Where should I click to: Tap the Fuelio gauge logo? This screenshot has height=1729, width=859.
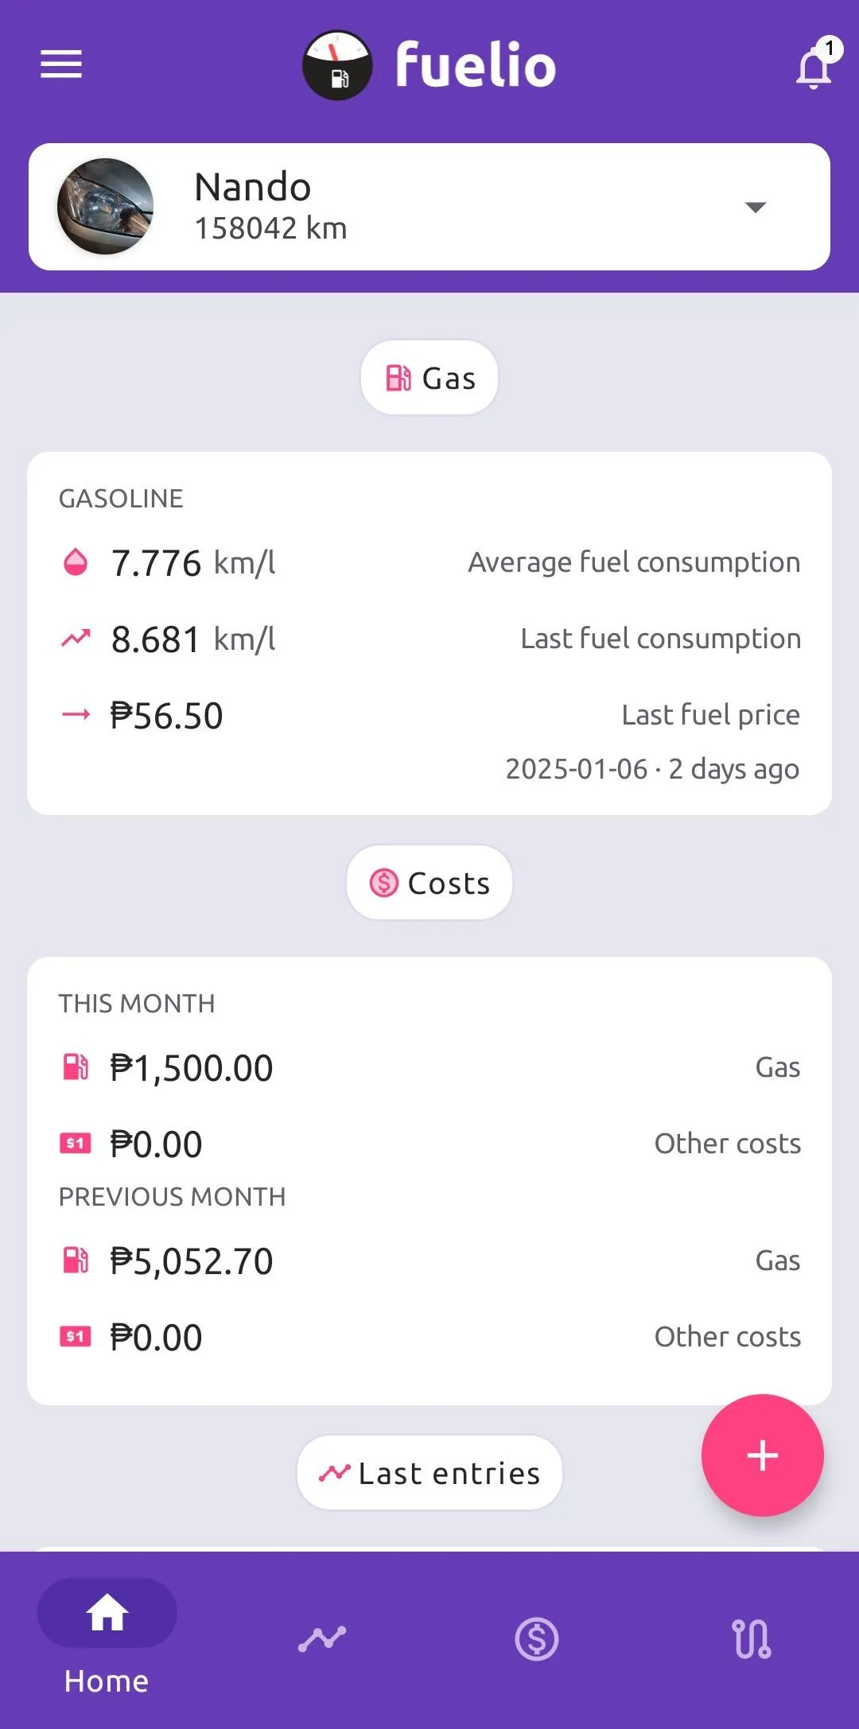tap(337, 65)
